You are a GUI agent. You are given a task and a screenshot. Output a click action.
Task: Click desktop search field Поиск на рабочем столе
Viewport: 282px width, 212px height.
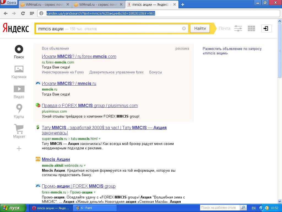point(220,208)
